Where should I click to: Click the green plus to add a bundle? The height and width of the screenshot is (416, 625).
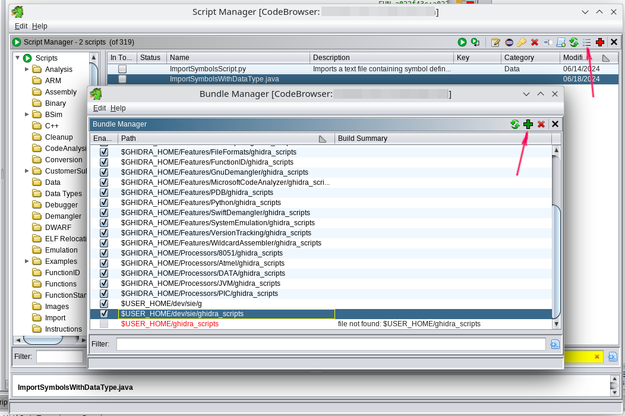click(528, 124)
